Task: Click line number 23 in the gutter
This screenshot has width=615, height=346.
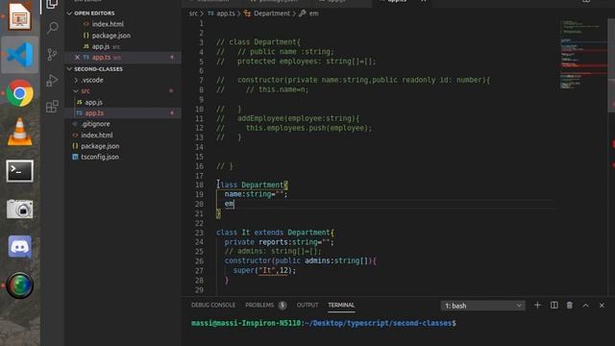Action: pyautogui.click(x=199, y=233)
